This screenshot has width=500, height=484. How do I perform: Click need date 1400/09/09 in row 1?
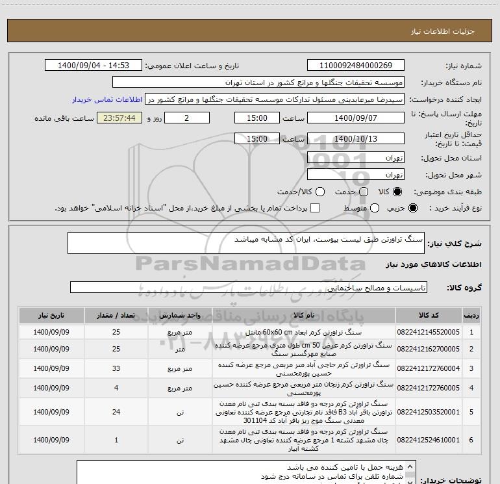51,332
